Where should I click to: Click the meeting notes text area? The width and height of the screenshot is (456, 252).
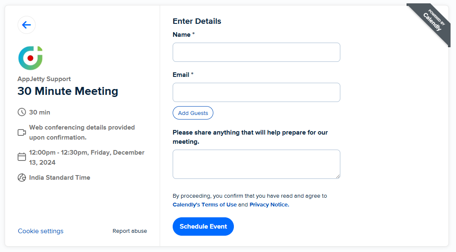pos(256,164)
